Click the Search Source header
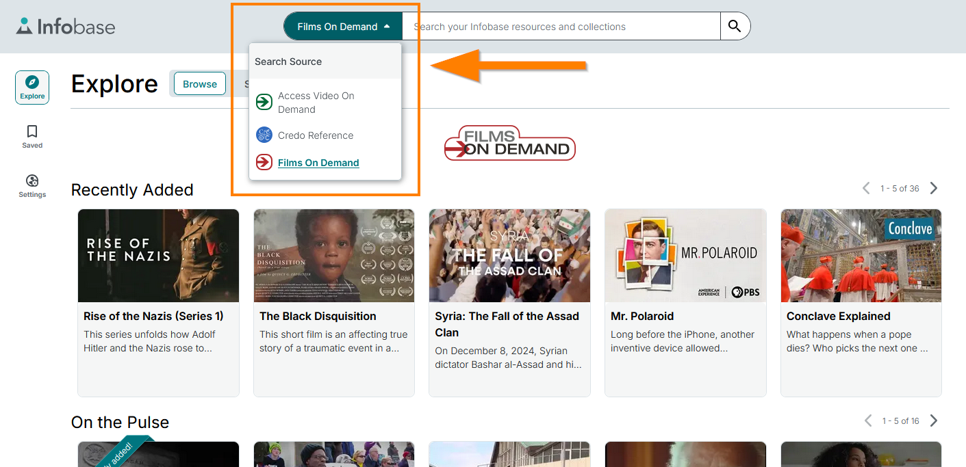The image size is (966, 467). (288, 62)
